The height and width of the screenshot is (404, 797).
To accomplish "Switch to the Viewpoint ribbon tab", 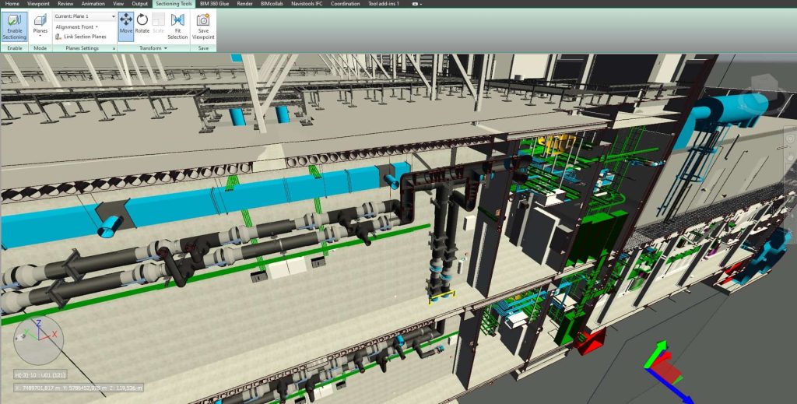I will pyautogui.click(x=37, y=4).
